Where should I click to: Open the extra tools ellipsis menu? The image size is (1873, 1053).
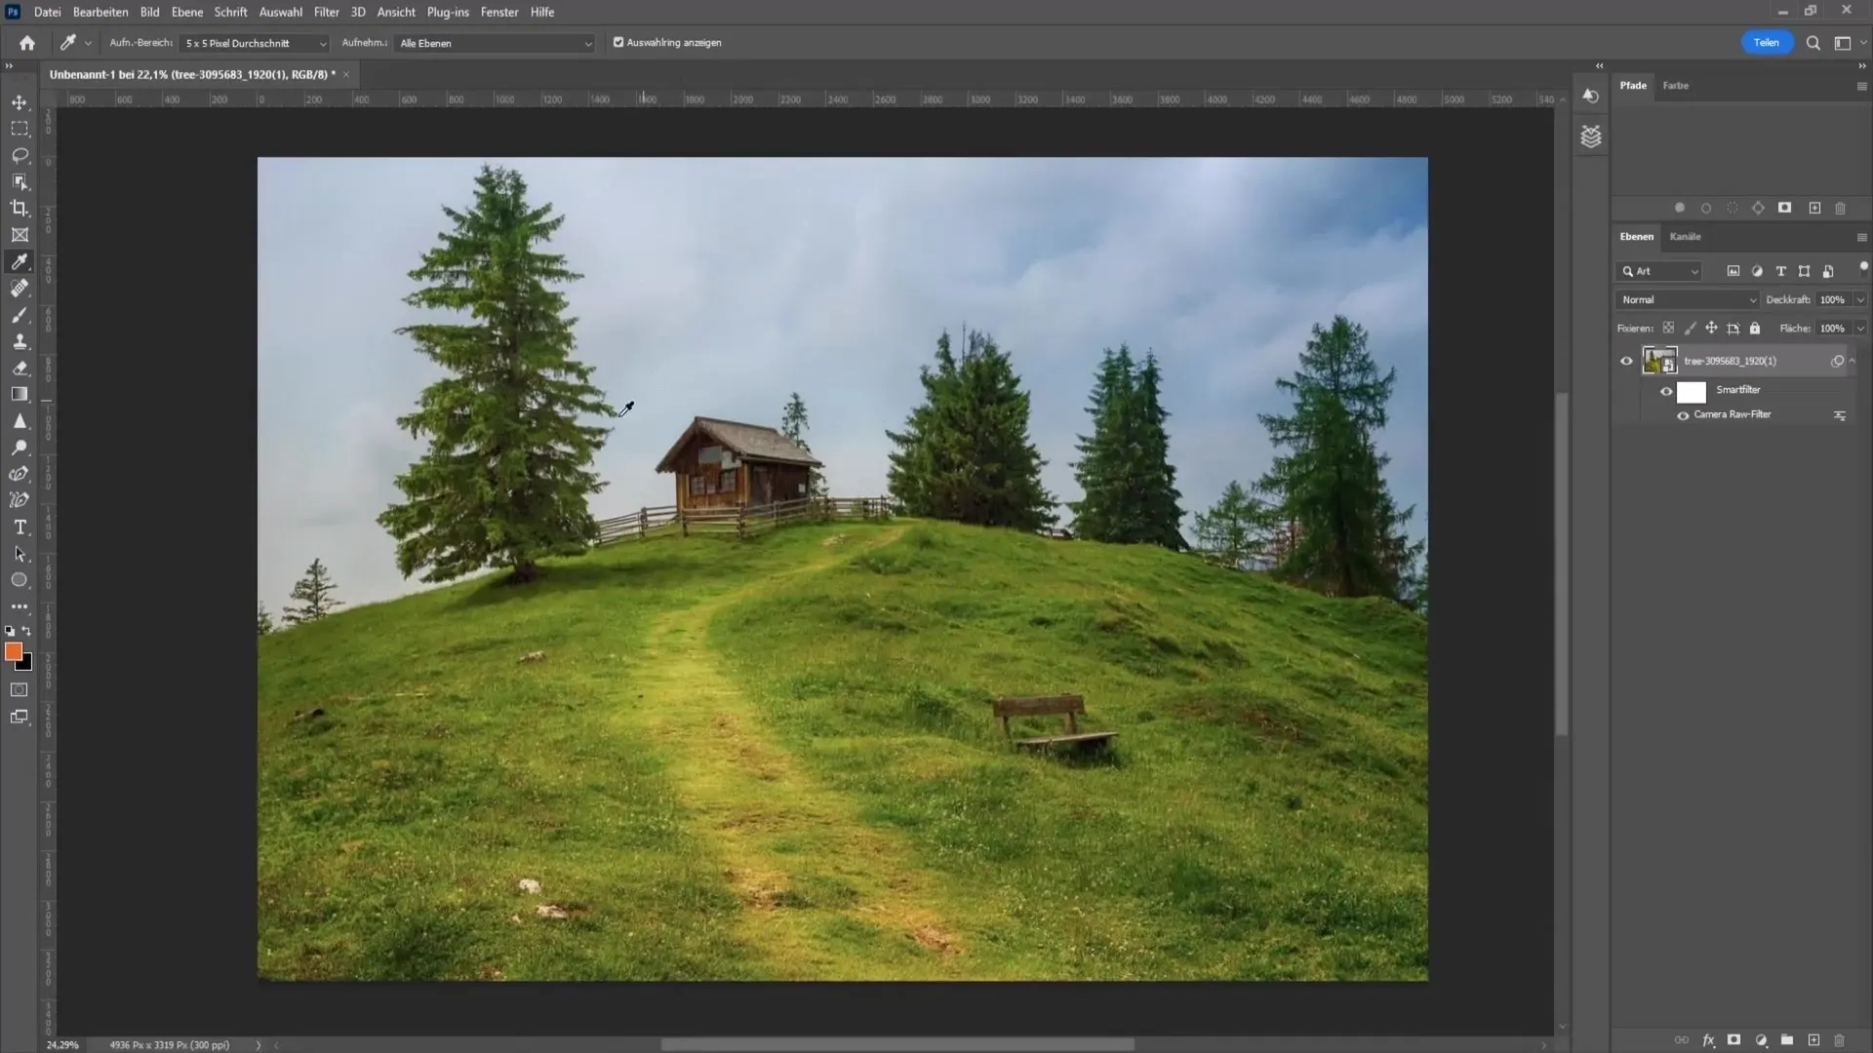point(20,606)
